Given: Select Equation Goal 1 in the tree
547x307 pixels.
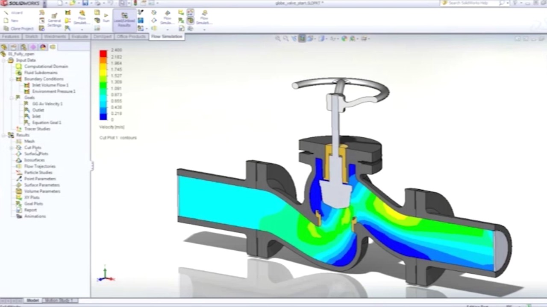Looking at the screenshot, I should pyautogui.click(x=47, y=123).
